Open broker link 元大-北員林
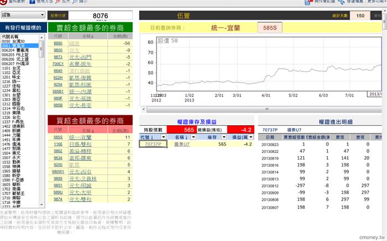The width and height of the screenshot is (387, 241). point(83,178)
